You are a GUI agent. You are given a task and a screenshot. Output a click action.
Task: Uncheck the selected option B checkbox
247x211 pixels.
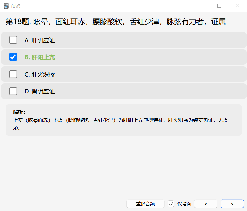(13, 57)
